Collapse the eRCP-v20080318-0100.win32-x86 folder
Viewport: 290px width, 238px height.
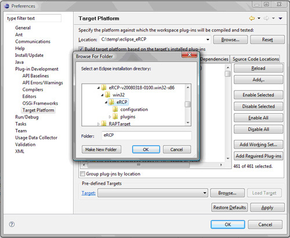pyautogui.click(x=99, y=88)
